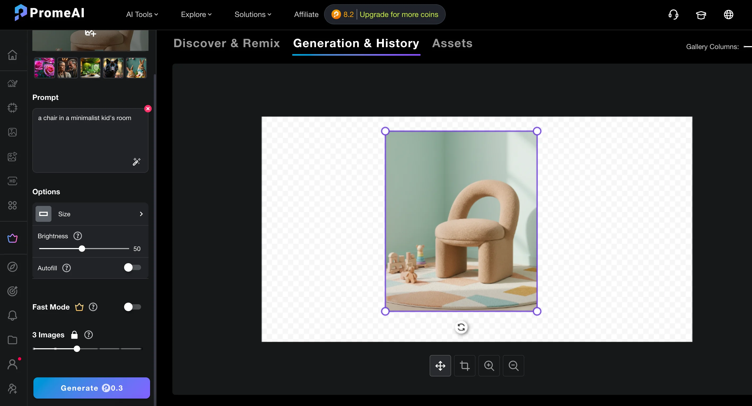752x406 pixels.
Task: Click the rotate handle below the chair image
Action: [x=461, y=327]
